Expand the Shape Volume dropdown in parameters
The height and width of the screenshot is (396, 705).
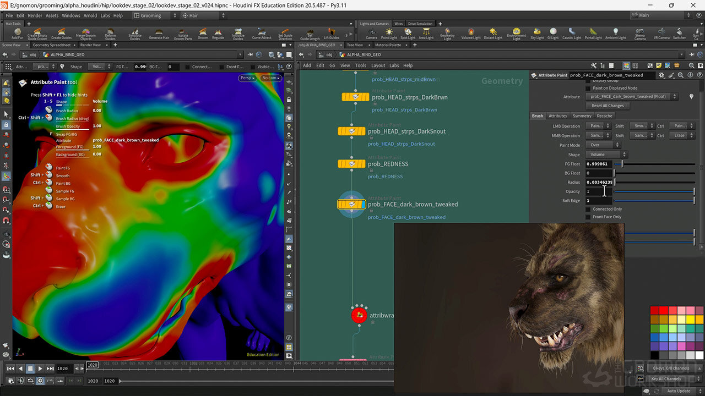(605, 155)
